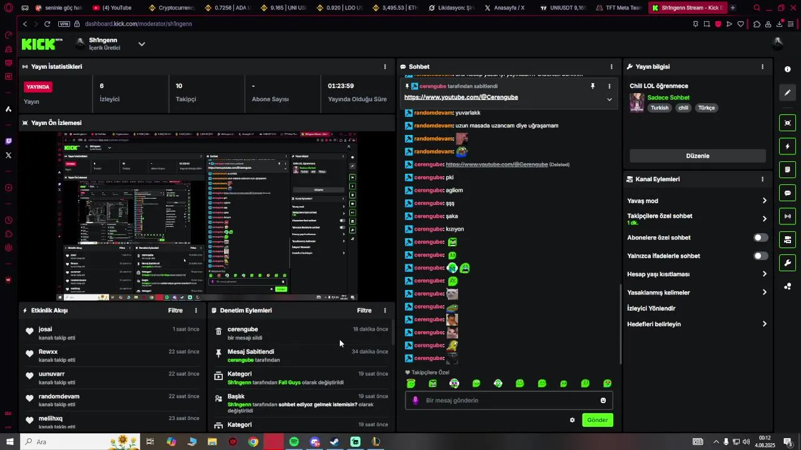Switch to Cryptocurrency browser tab
Screen dimensions: 801x450
point(171,7)
